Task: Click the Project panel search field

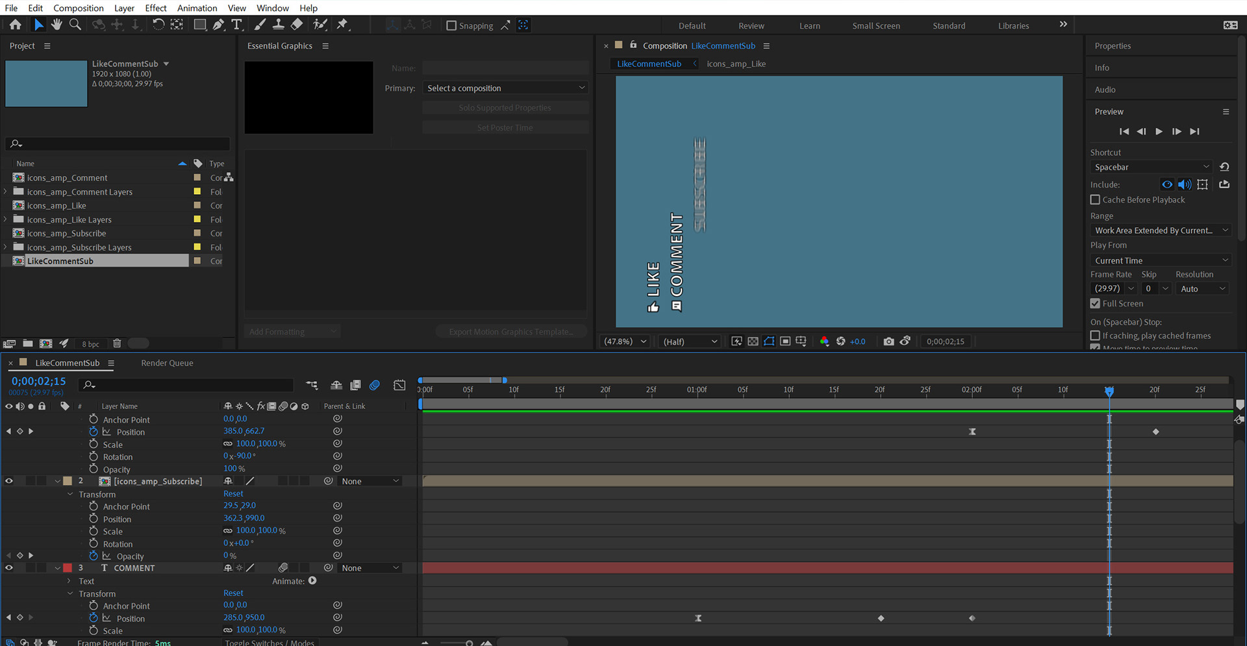Action: click(118, 143)
